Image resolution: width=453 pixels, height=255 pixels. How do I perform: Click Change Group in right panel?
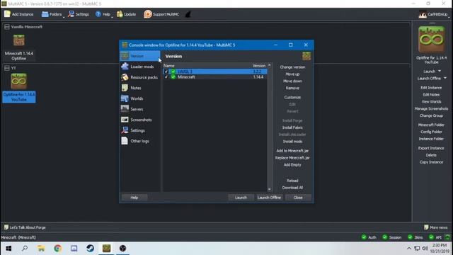point(431,115)
